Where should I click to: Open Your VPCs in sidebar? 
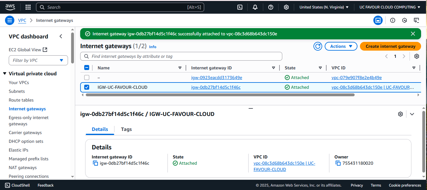(x=19, y=82)
